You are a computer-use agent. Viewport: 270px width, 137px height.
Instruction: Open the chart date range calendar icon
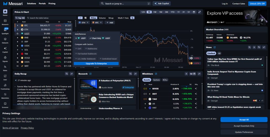194,12
